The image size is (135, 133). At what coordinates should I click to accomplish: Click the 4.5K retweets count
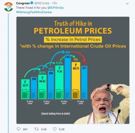point(44,129)
